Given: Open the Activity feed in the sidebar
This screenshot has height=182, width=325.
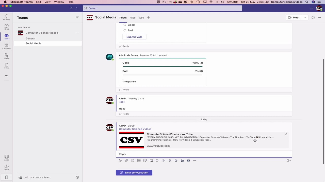Looking at the screenshot, I should click(7, 17).
